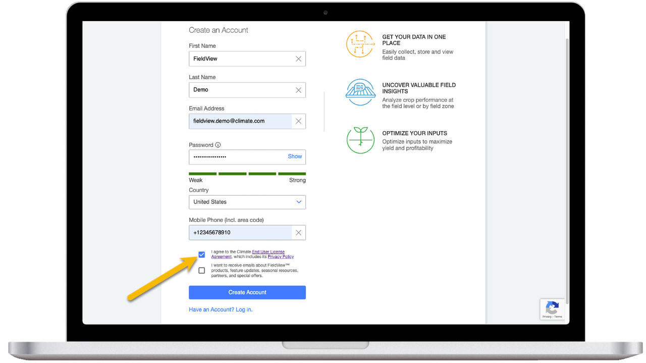Follow the Have an Account? Log in link
This screenshot has height=363, width=646.
pos(221,310)
